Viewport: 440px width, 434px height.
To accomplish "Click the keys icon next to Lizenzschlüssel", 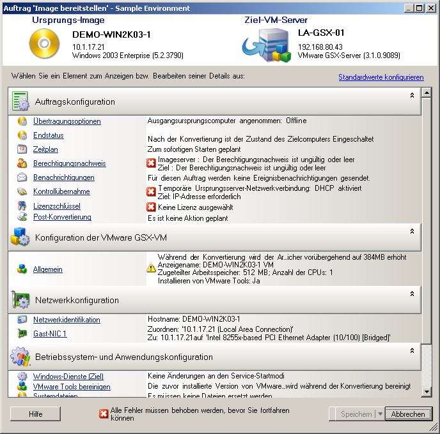I will pyautogui.click(x=22, y=206).
